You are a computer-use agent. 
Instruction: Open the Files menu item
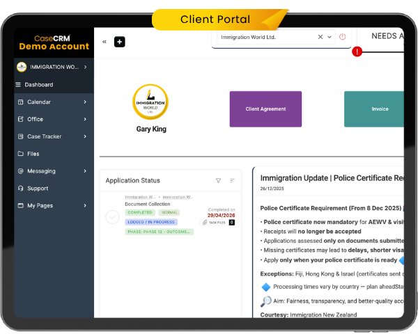pos(54,154)
